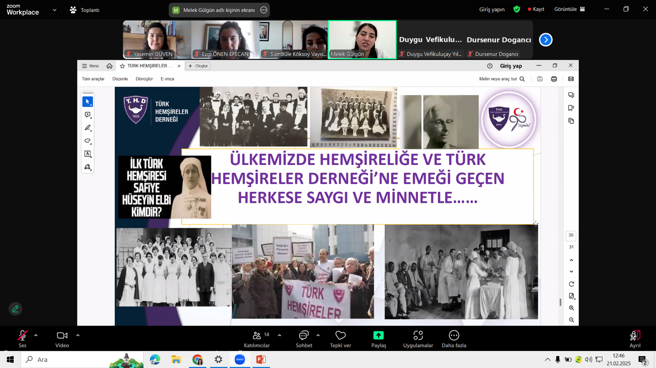Viewport: 656px width, 368px height.
Task: Click the green shield security icon
Action: pyautogui.click(x=517, y=9)
